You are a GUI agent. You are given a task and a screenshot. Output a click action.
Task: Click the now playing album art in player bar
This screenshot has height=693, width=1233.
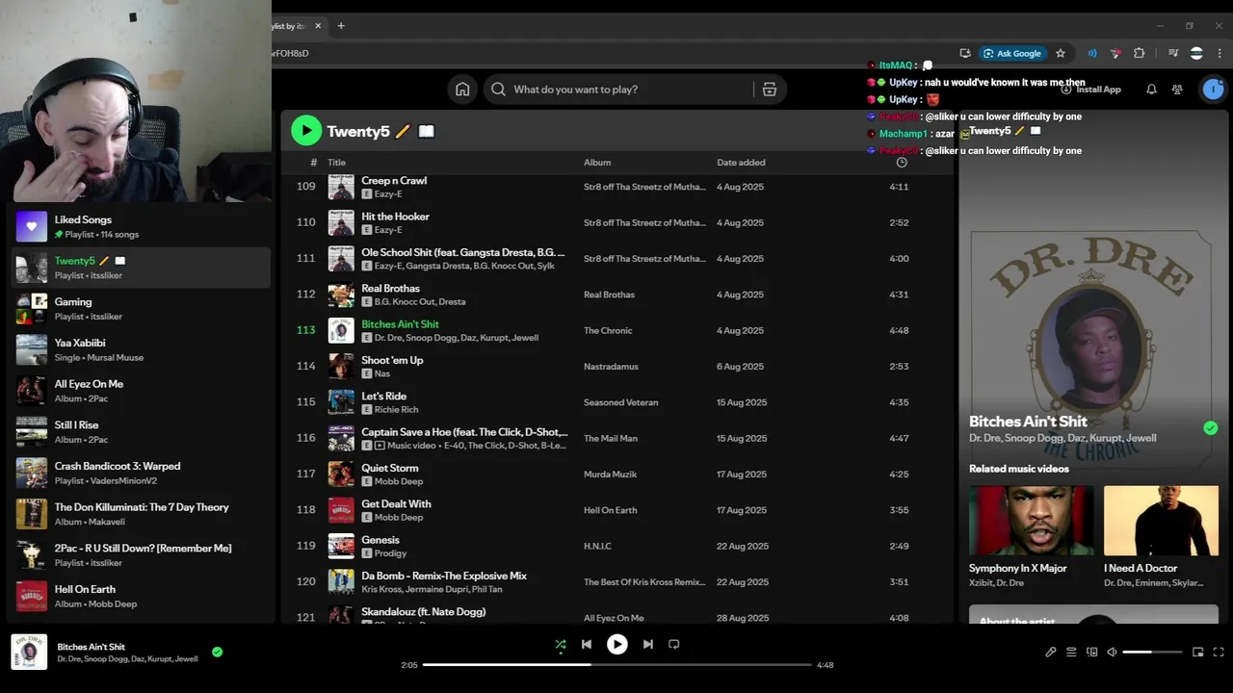[x=29, y=653]
